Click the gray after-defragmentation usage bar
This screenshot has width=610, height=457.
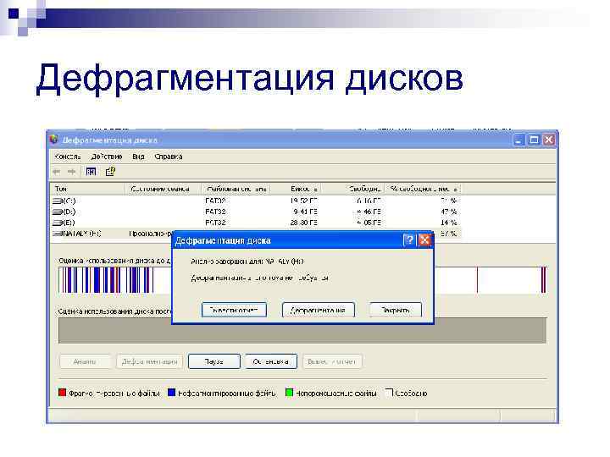click(302, 331)
